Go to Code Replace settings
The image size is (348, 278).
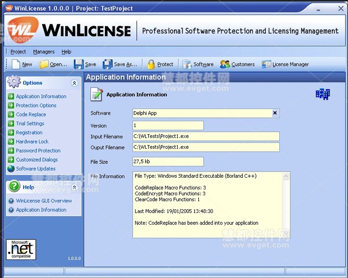(x=31, y=114)
